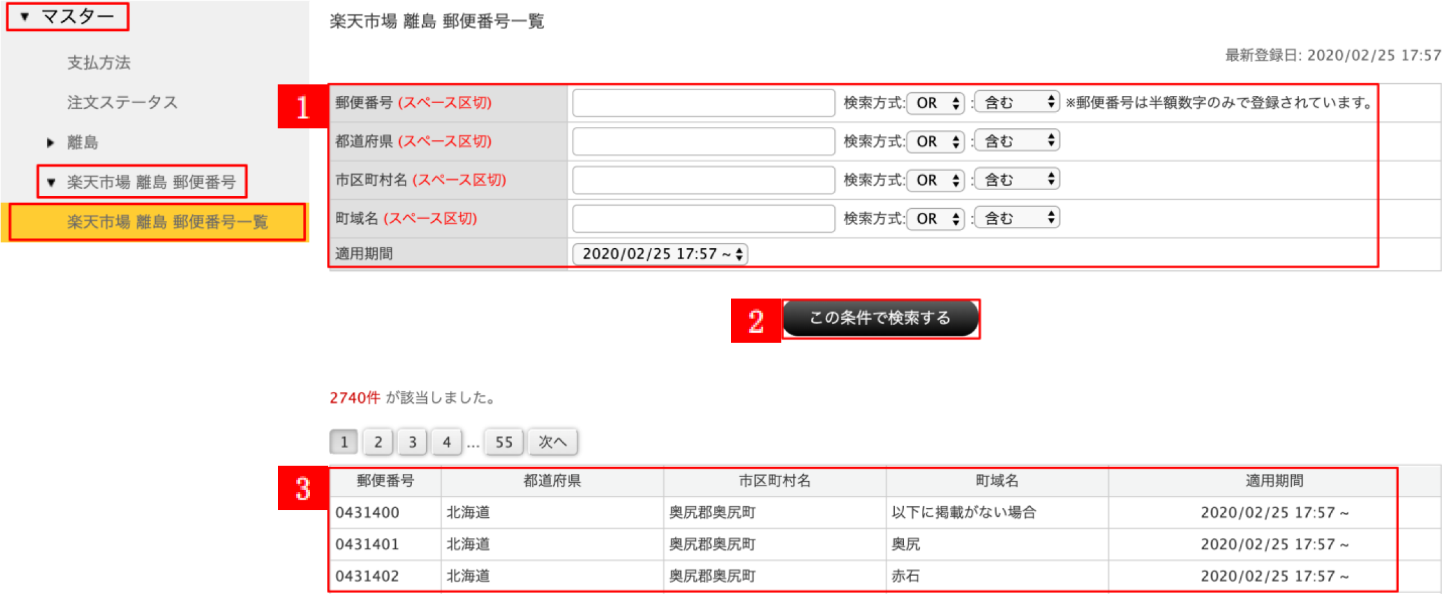Click 町域名 column header
The image size is (1444, 597).
pos(997,481)
